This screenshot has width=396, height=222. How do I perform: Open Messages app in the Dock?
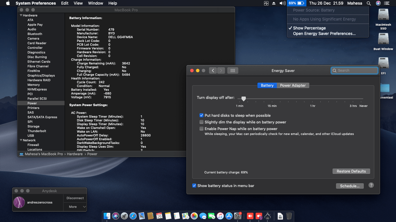pos(203,216)
